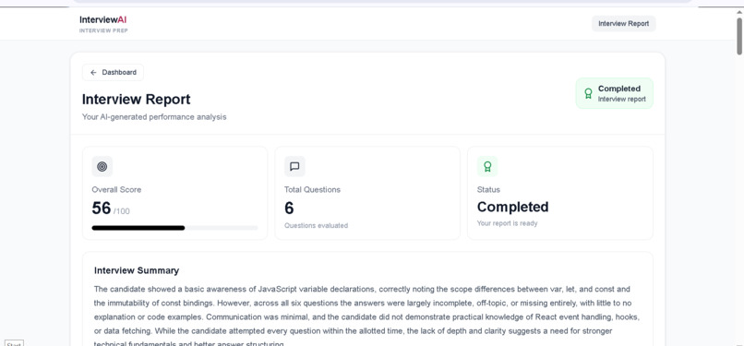
Task: Click the back arrow icon beside Dashboard
Action: 93,73
